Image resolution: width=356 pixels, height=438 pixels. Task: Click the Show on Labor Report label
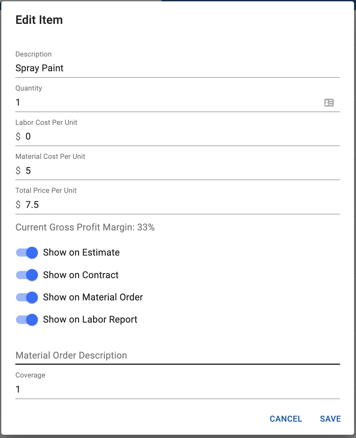90,319
